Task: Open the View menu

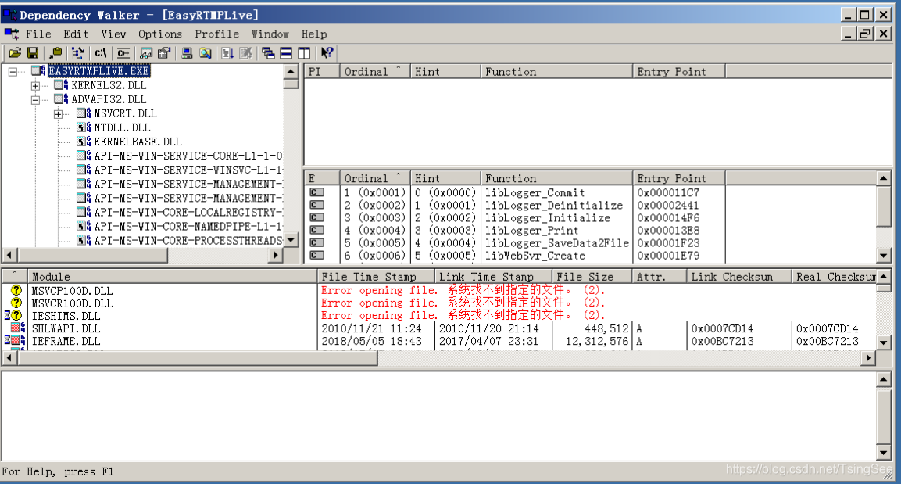Action: click(114, 34)
